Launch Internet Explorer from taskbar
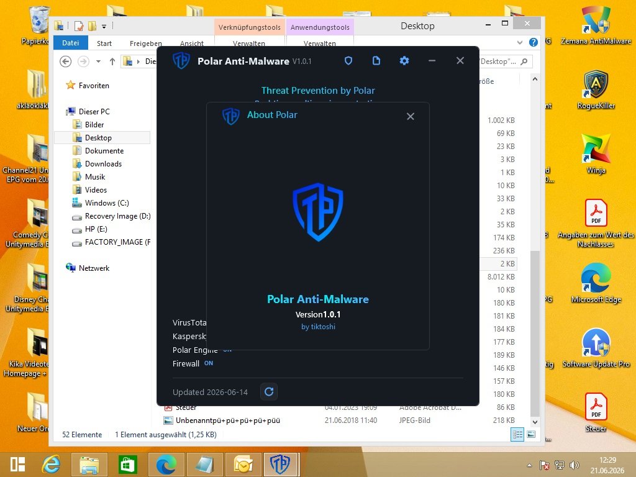 [x=52, y=465]
